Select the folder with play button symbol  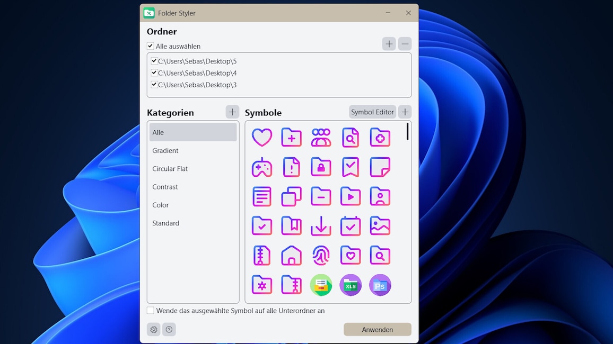coord(351,196)
